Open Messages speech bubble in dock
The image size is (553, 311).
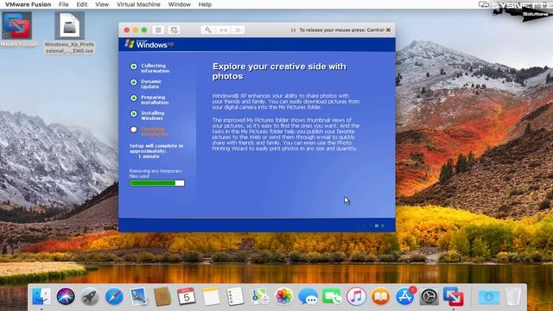tap(308, 296)
